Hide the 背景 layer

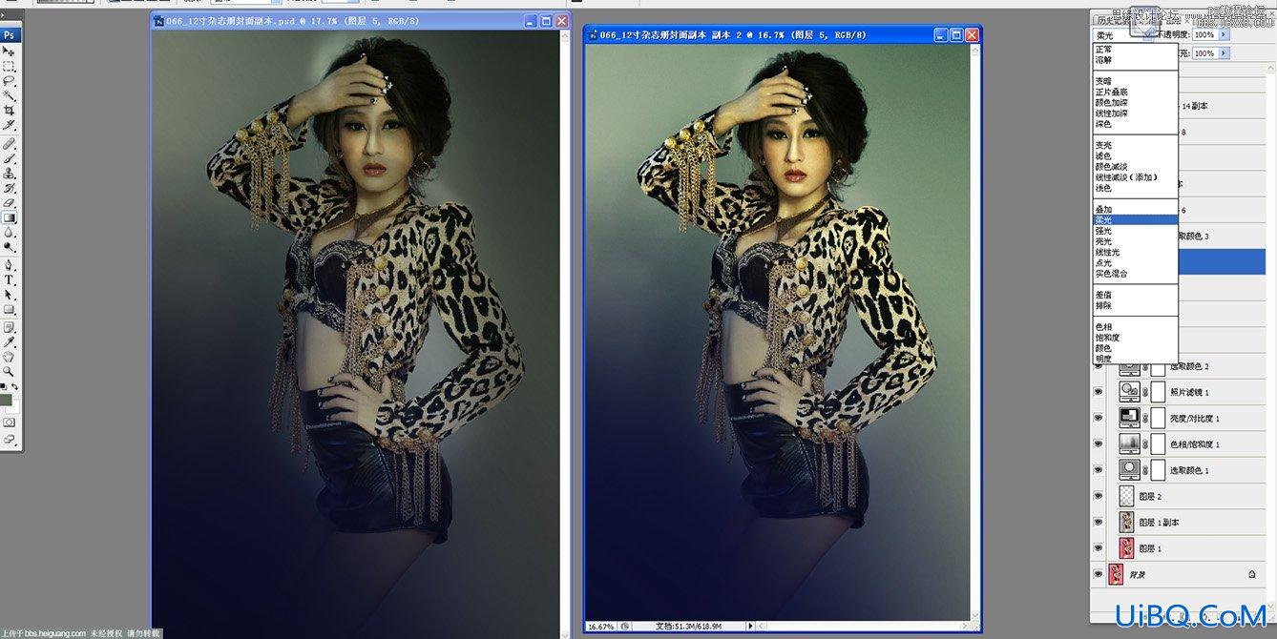[1098, 574]
